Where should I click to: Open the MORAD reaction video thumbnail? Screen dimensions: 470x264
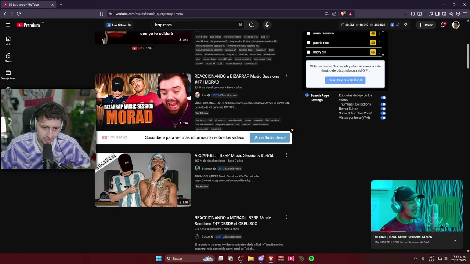[143, 100]
